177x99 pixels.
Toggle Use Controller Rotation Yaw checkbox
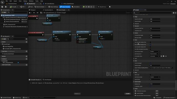[150, 45]
